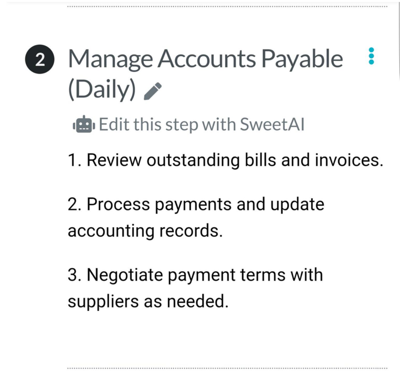Click the dotted divider above the step

(x=227, y=6)
